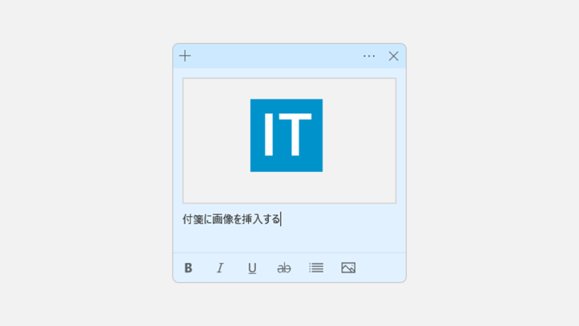The height and width of the screenshot is (326, 579).
Task: Click the blue IT logo picture
Action: (x=287, y=135)
